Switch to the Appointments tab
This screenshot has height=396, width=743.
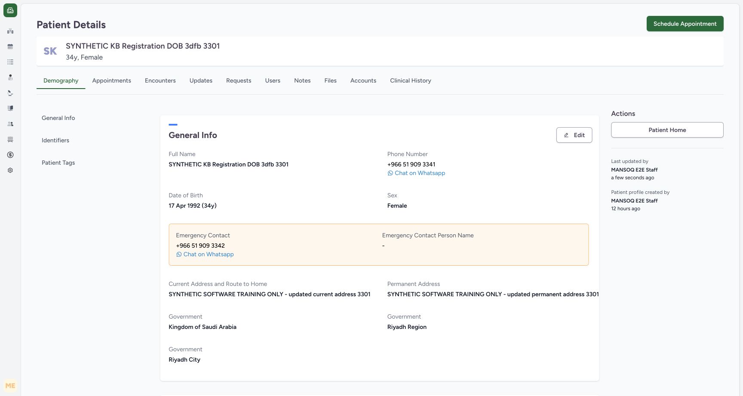111,80
